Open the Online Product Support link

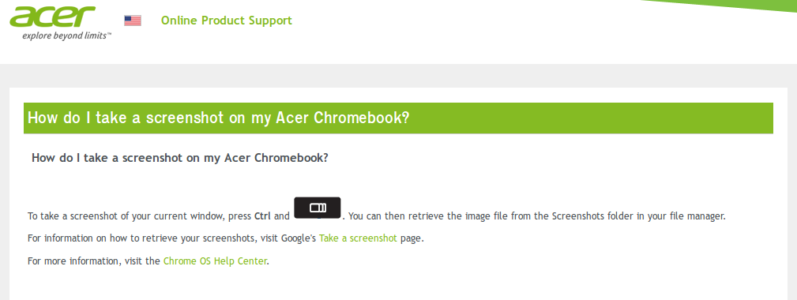(x=226, y=21)
